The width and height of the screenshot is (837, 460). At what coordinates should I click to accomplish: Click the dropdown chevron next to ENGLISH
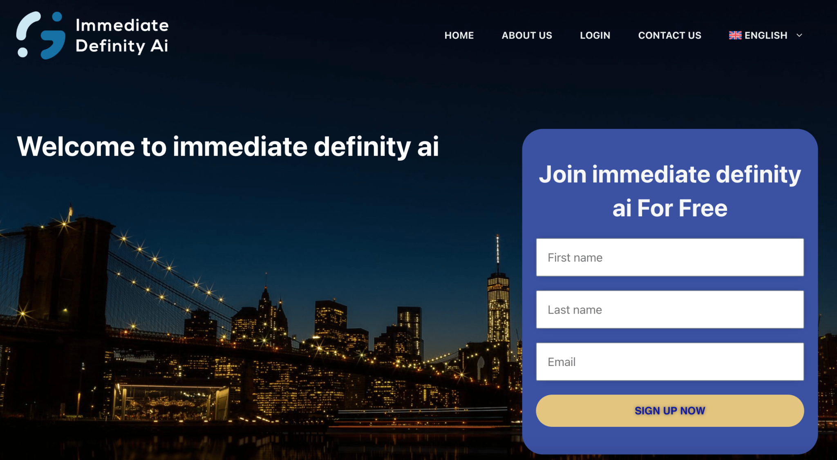[x=801, y=36]
